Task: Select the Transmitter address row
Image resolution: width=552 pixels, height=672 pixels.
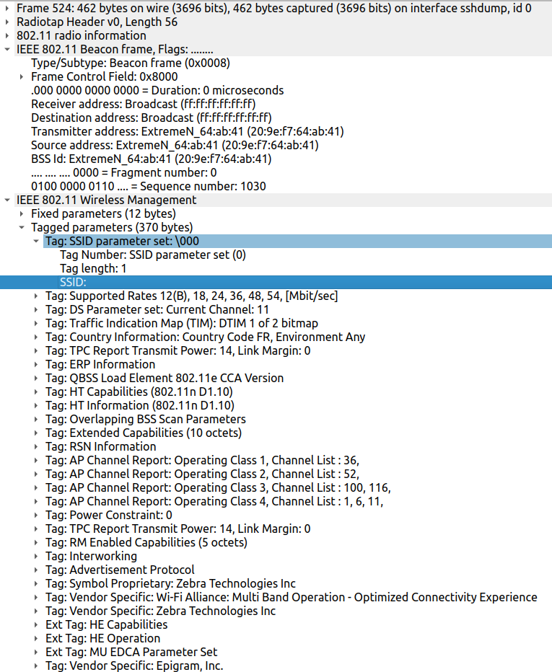Action: point(276,131)
